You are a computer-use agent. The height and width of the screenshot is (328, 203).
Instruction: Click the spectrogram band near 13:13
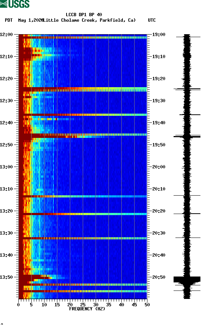(x=83, y=196)
